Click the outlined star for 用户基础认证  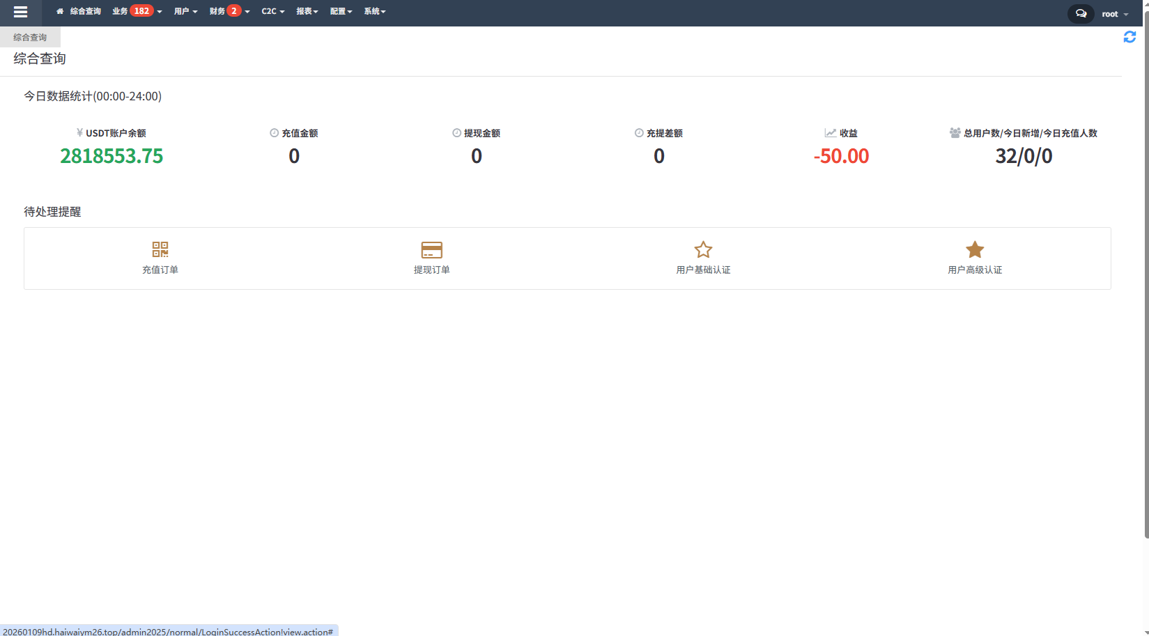coord(703,249)
